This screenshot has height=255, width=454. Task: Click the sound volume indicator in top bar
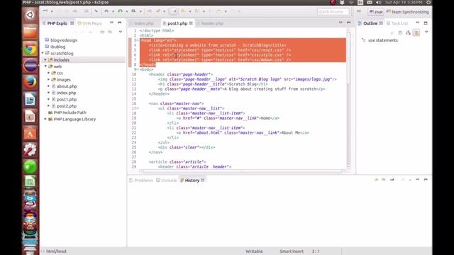pos(378,2)
